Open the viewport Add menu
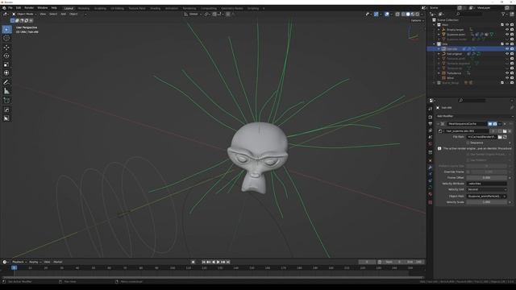 tap(63, 14)
